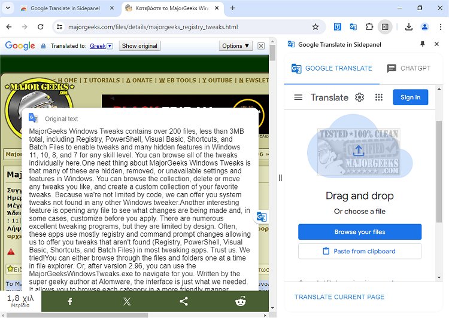Viewport: 449px width, 318px height.
Task: Click the browser forward arrow
Action: point(25,27)
